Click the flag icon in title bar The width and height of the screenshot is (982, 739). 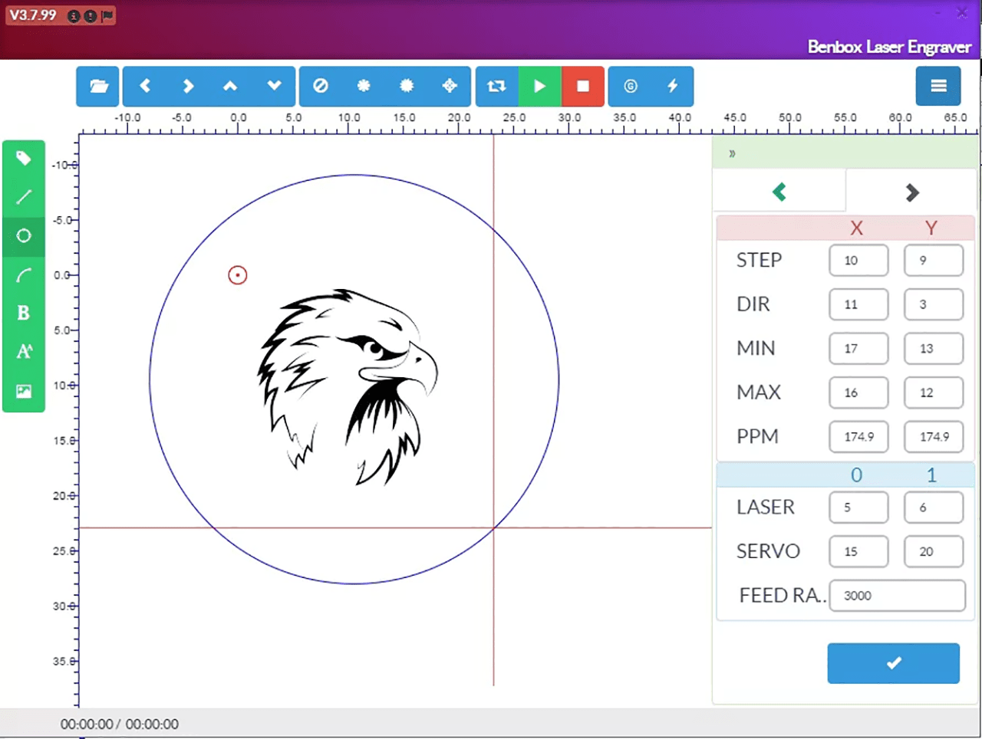click(107, 15)
